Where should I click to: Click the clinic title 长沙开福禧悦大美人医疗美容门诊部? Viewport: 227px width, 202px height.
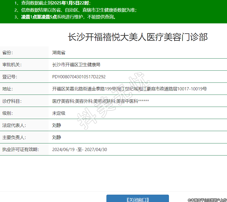tap(138, 37)
